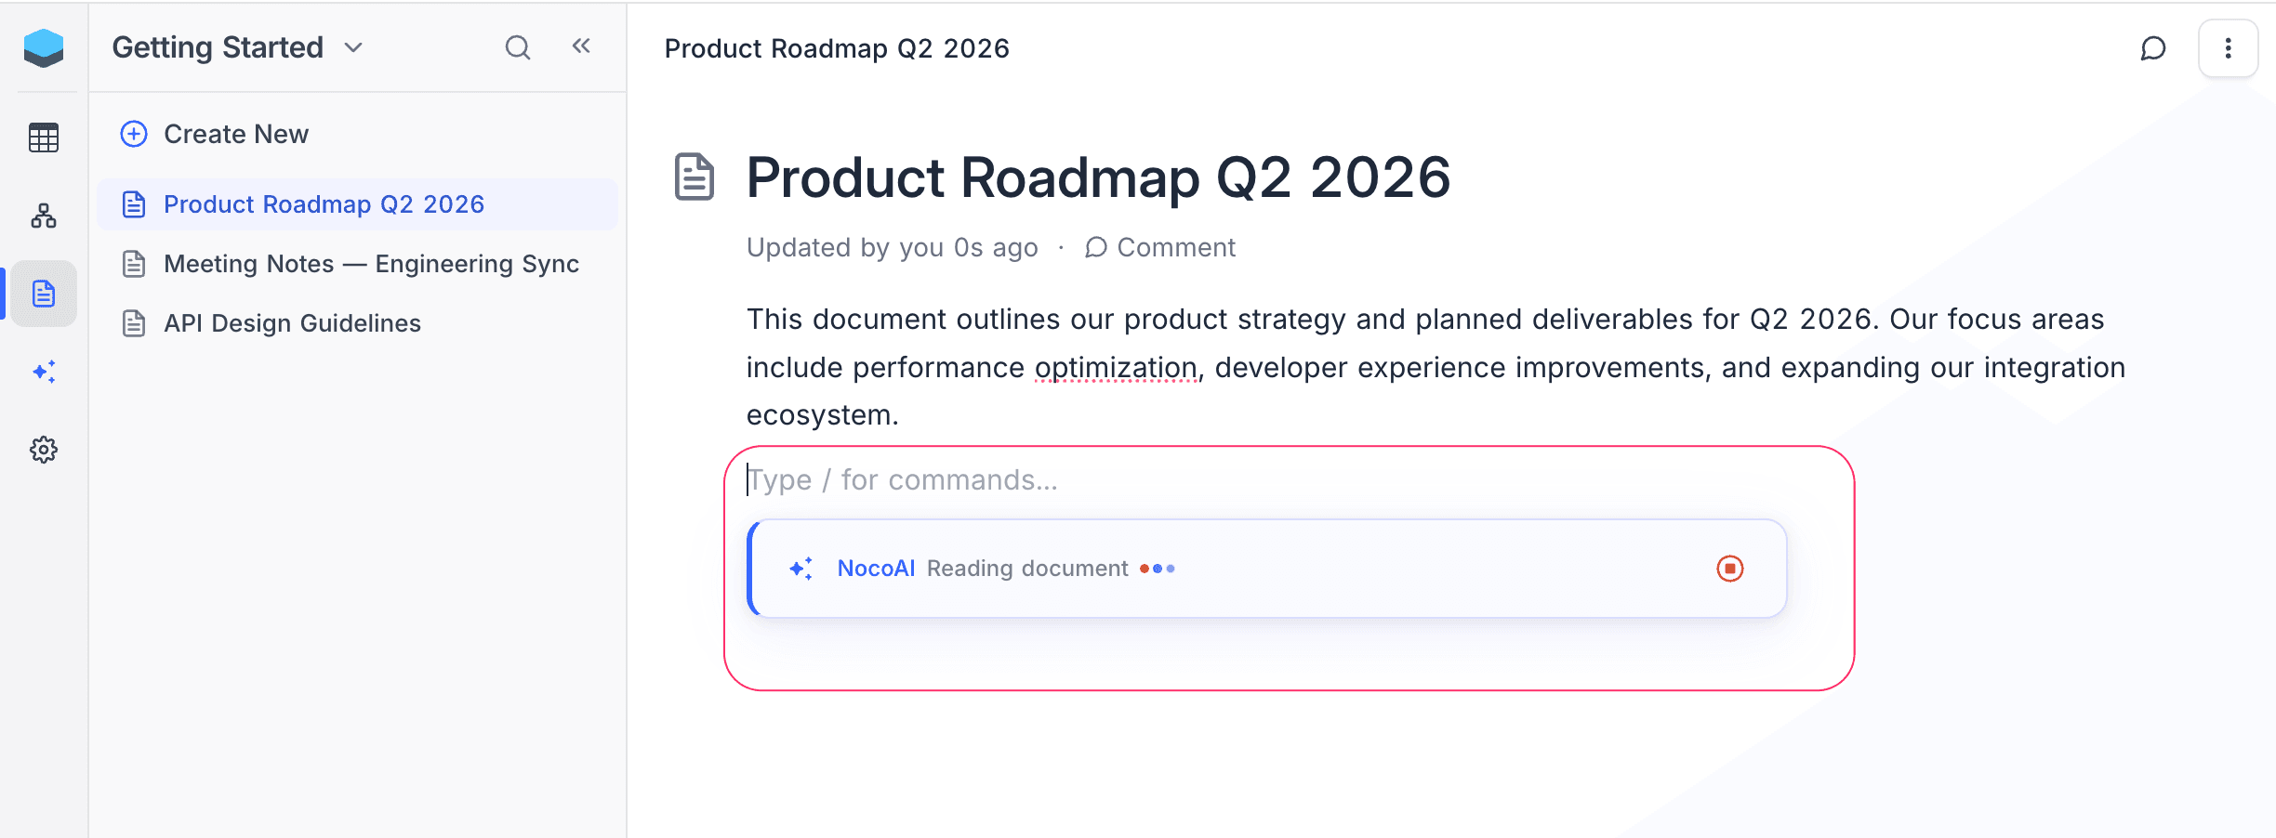2276x838 pixels.
Task: Click the Product Roadmap Q2 2026 page heading
Action: pyautogui.click(x=1098, y=177)
